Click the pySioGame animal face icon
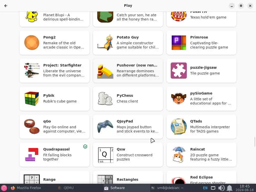 (179, 98)
